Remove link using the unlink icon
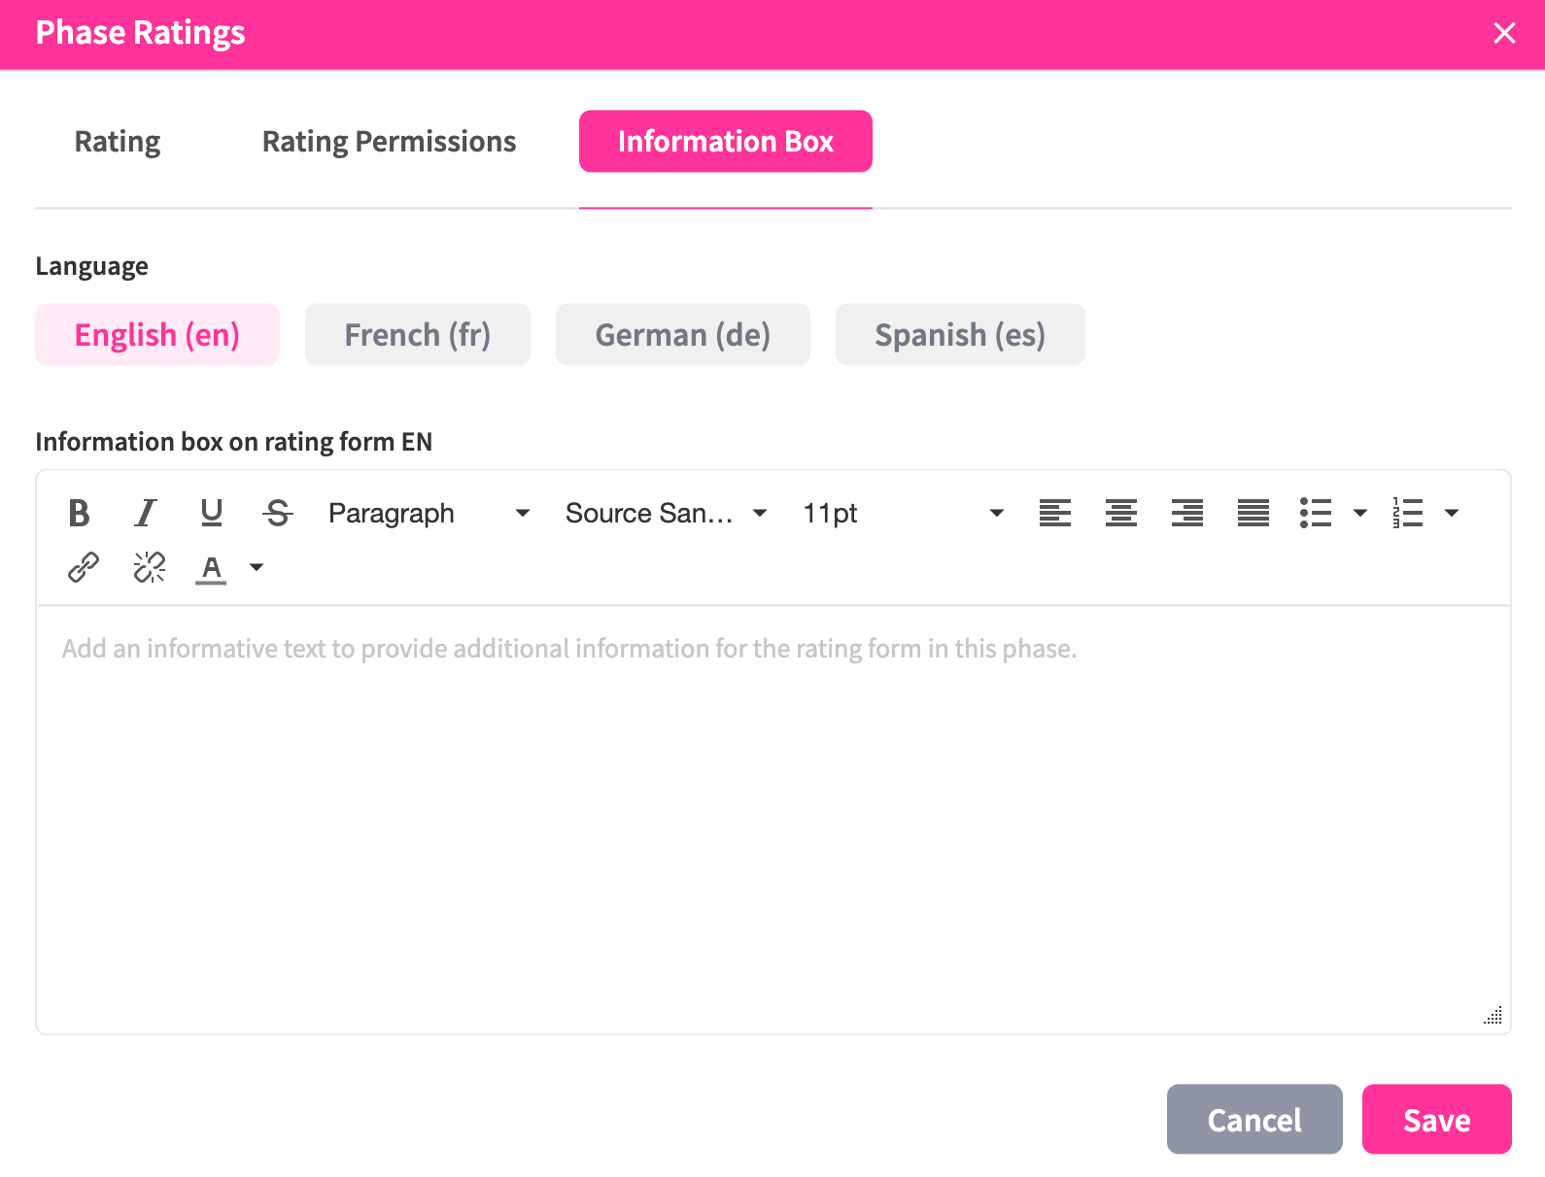The height and width of the screenshot is (1177, 1545). (150, 567)
